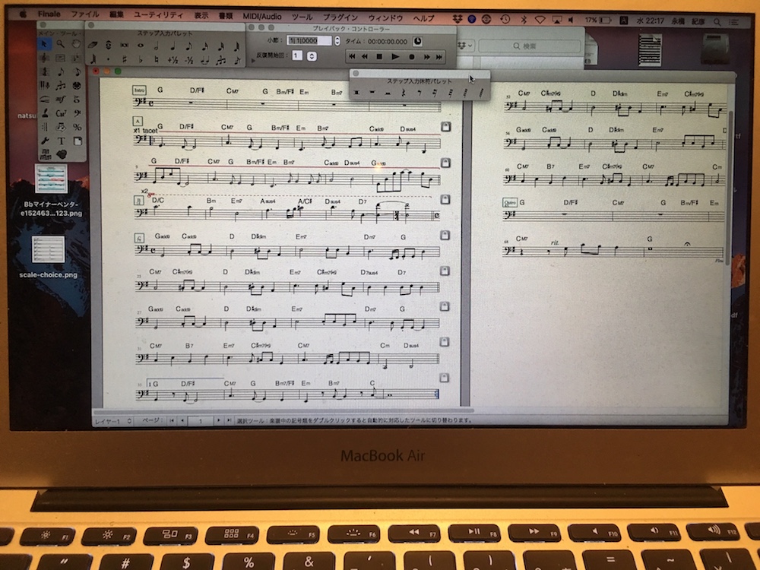Open the ファイル menu
This screenshot has height=570, width=760.
pyautogui.click(x=85, y=14)
